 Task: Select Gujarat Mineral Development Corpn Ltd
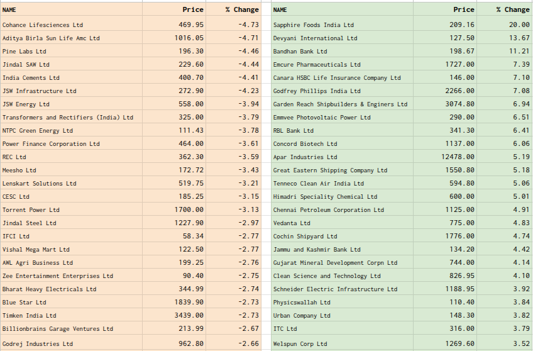tap(335, 263)
